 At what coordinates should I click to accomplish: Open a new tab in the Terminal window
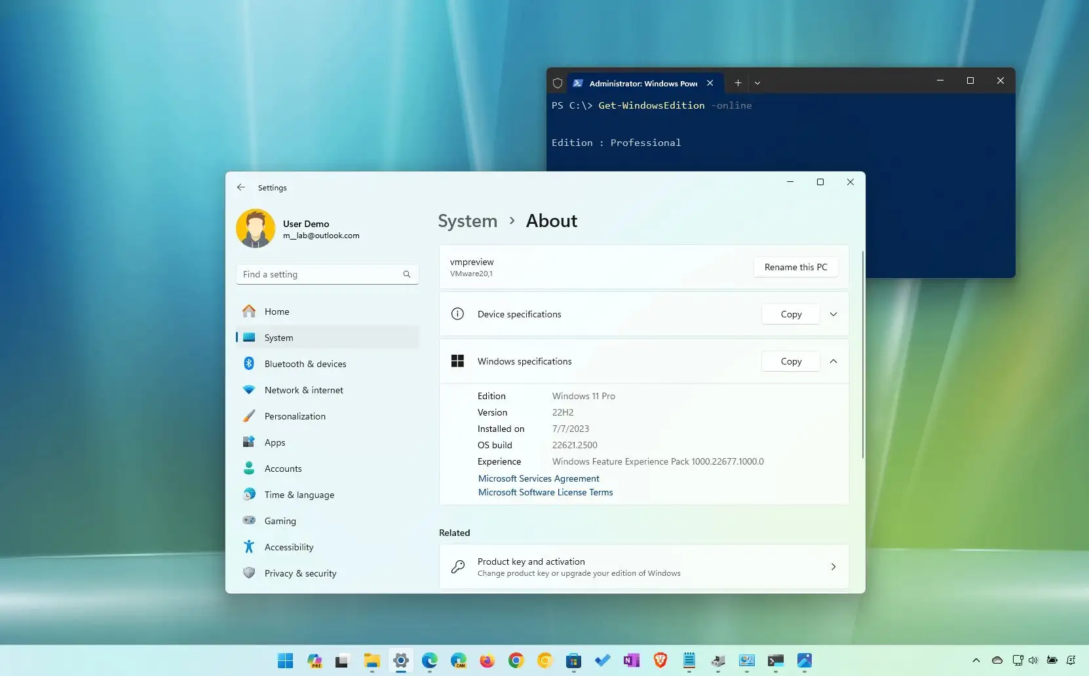738,83
